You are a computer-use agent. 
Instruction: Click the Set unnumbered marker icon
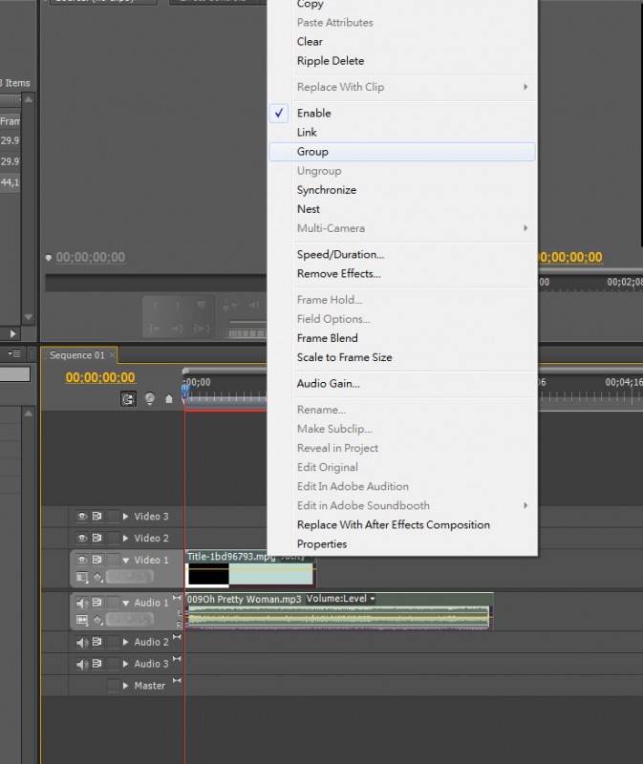(169, 399)
